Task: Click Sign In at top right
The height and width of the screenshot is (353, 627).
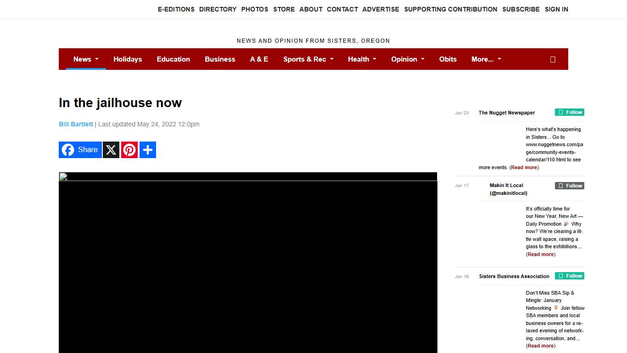Action: [x=556, y=9]
